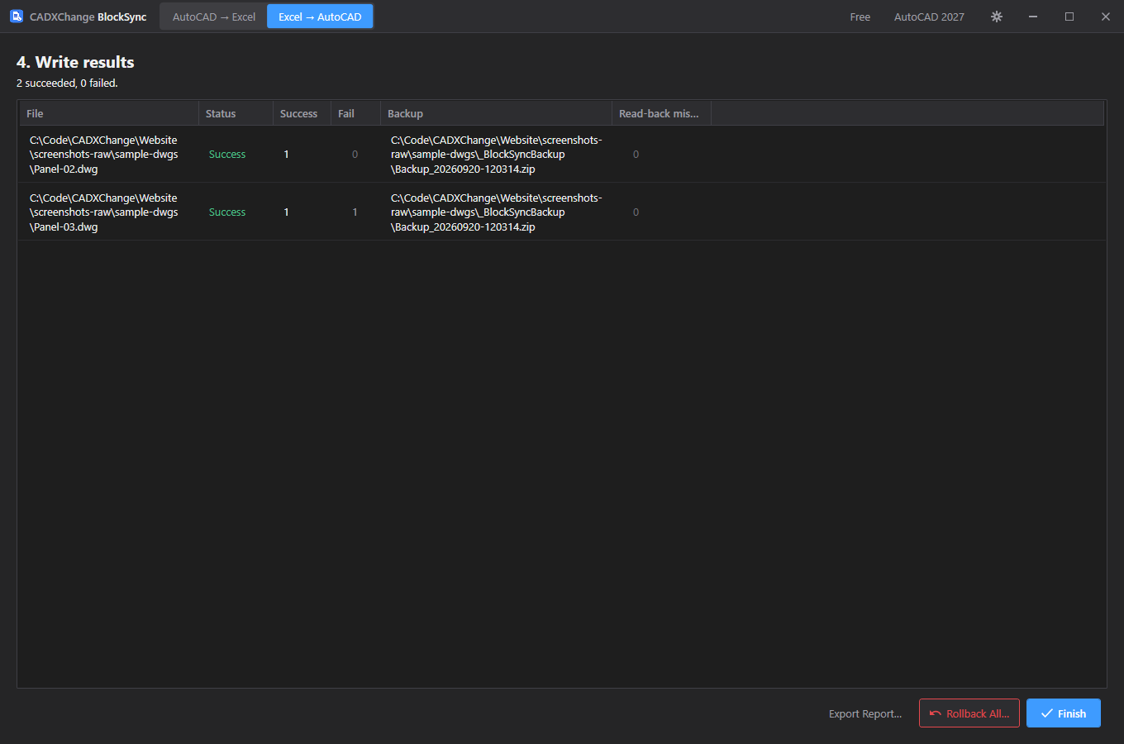Click the read-back mismatch value for Panel-02
The image size is (1124, 744).
coord(636,155)
